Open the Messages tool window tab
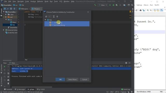 coord(20,89)
